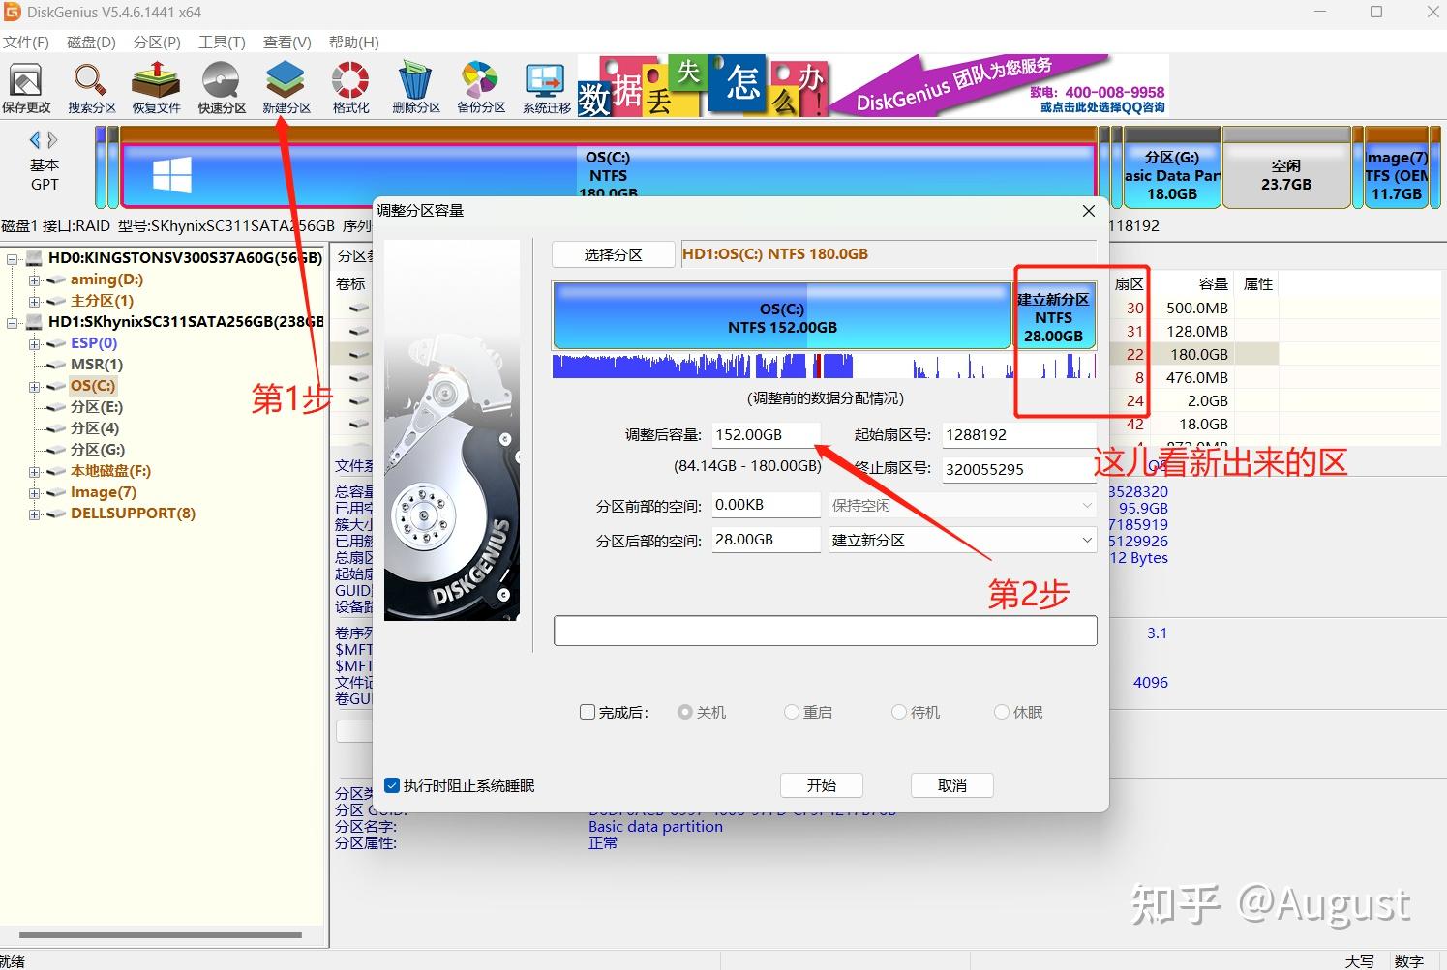The width and height of the screenshot is (1447, 970).
Task: Open the View (查看) menu
Action: coord(286,42)
